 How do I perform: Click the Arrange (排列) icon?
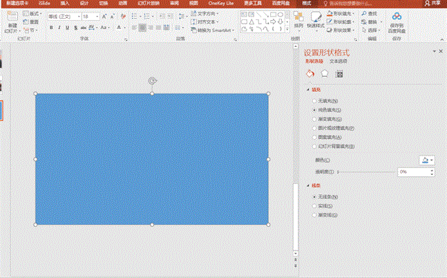298,17
